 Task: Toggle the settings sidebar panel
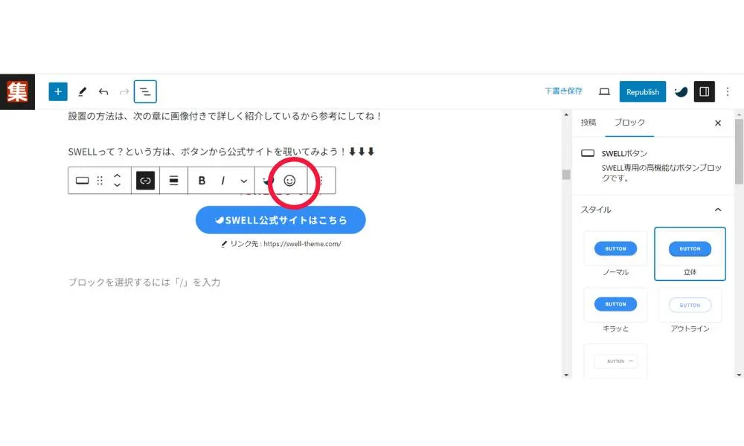click(704, 91)
